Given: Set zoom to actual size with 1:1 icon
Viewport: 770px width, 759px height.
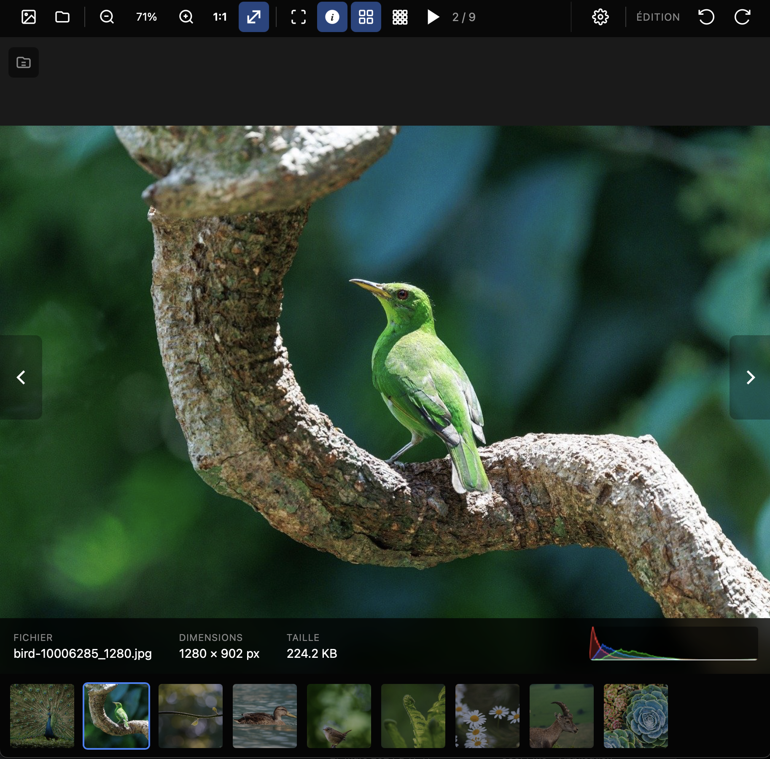Looking at the screenshot, I should (219, 17).
